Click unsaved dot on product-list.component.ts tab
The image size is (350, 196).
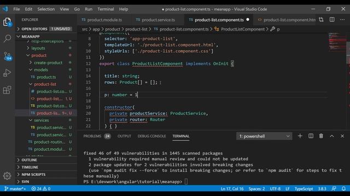coord(248,20)
